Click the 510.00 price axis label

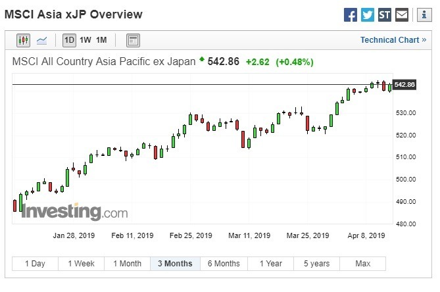point(406,157)
